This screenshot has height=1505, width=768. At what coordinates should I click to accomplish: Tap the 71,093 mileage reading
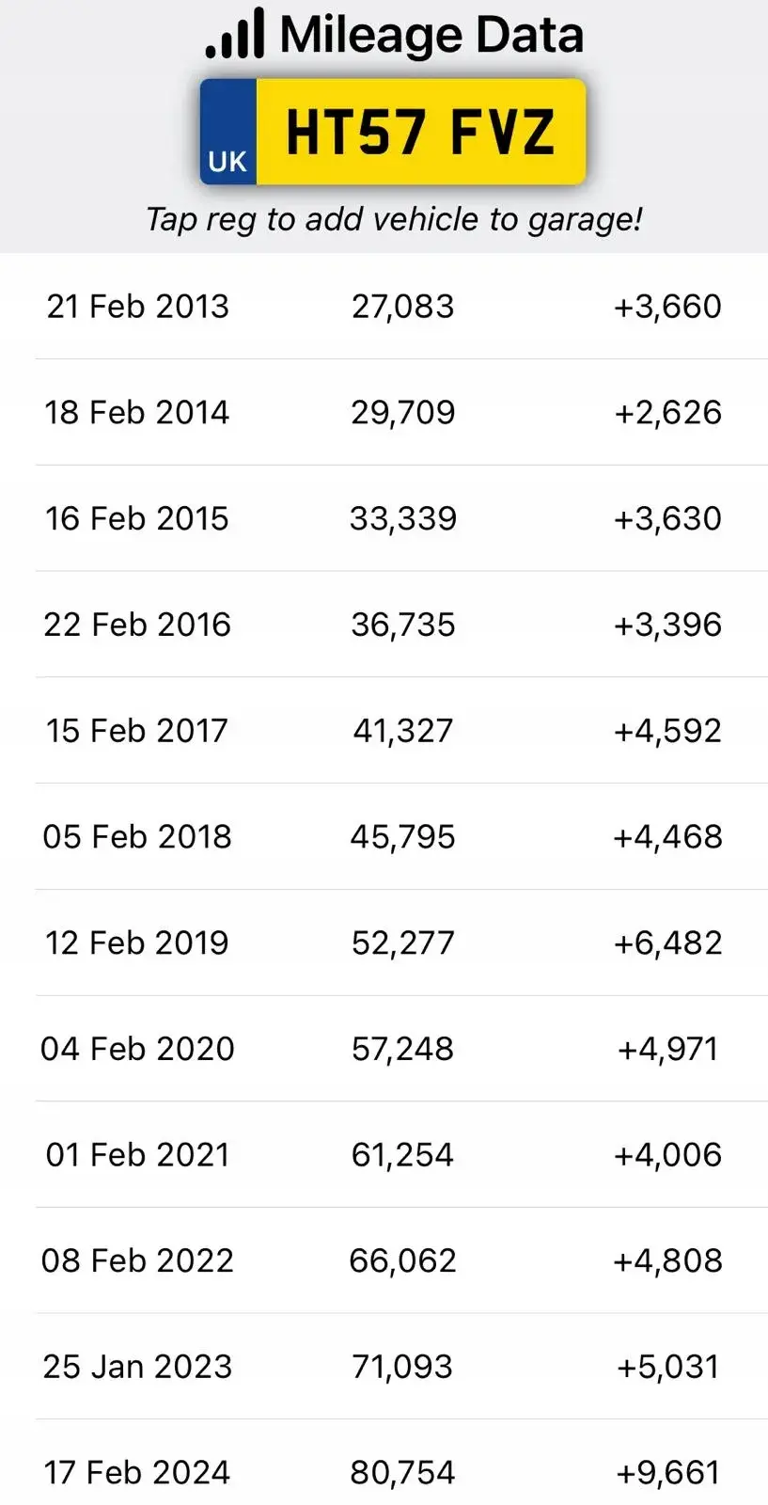point(402,1367)
